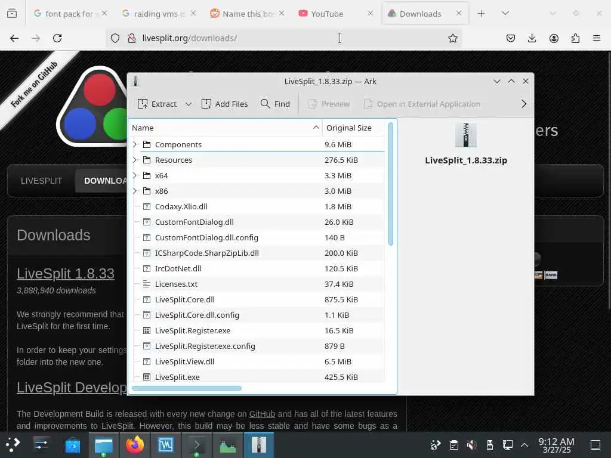Open GitHub link in webpage text
Image resolution: width=611 pixels, height=458 pixels.
pyautogui.click(x=262, y=414)
